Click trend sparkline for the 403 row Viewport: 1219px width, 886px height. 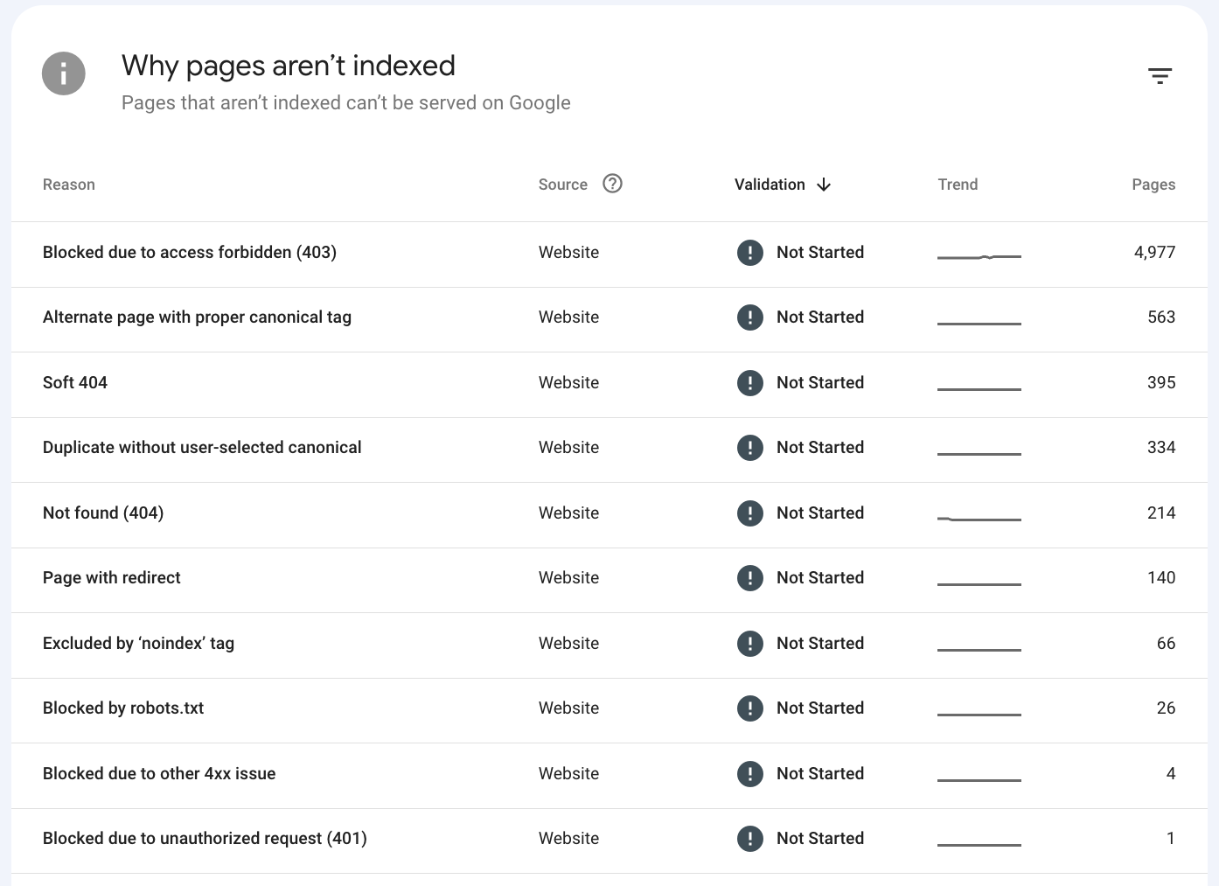pos(979,257)
